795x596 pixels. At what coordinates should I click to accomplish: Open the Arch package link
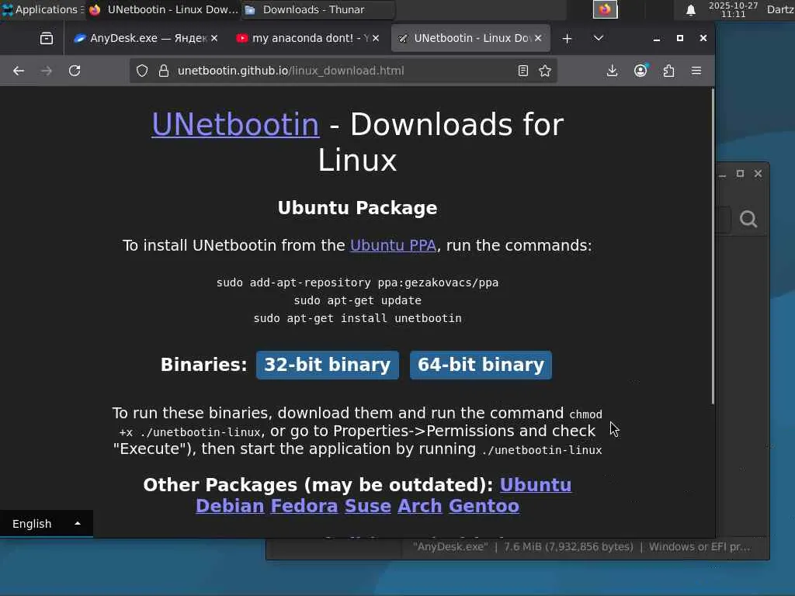click(420, 506)
